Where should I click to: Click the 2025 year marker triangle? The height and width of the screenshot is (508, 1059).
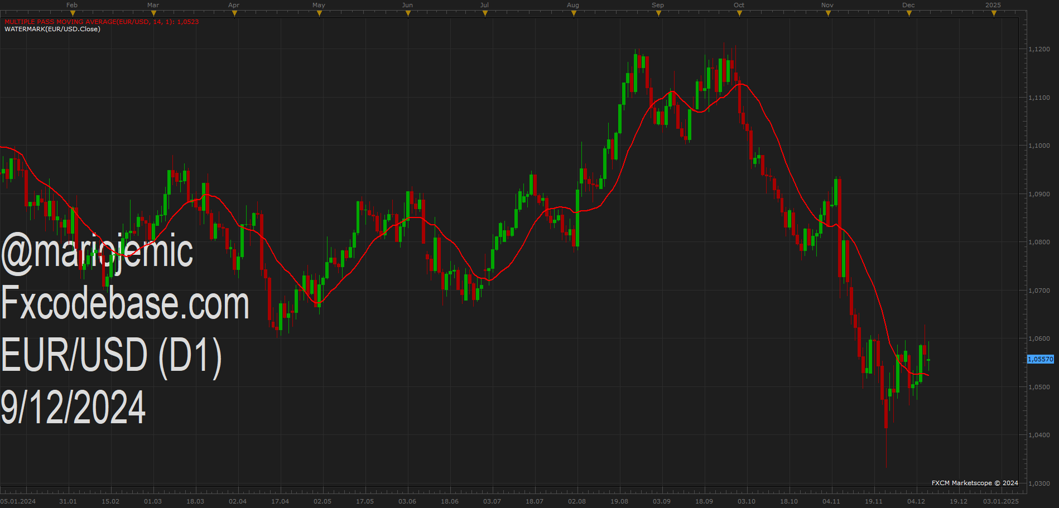tap(994, 13)
